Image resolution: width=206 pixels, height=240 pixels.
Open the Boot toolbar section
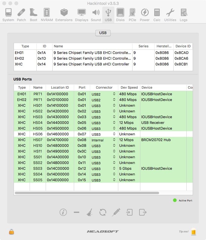click(x=34, y=15)
